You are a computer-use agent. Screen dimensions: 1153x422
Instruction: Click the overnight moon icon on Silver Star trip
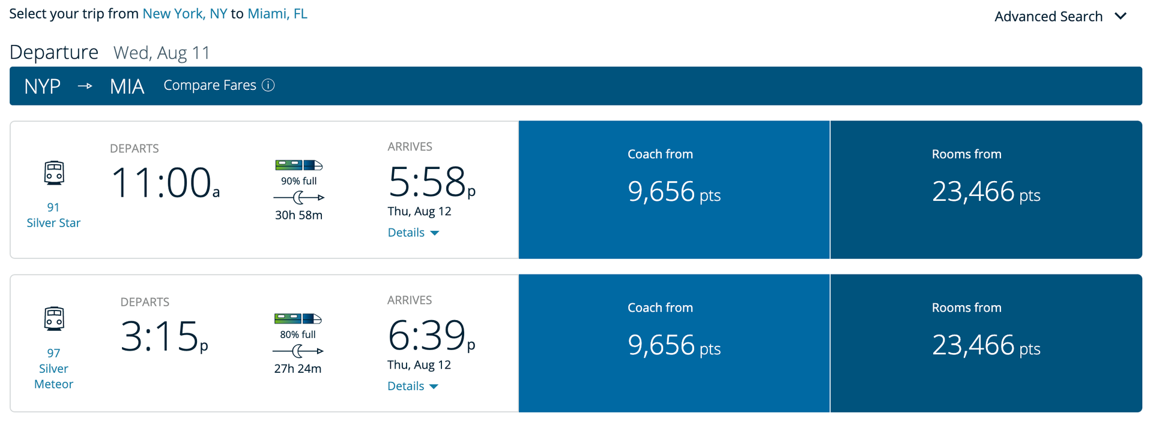(x=298, y=197)
